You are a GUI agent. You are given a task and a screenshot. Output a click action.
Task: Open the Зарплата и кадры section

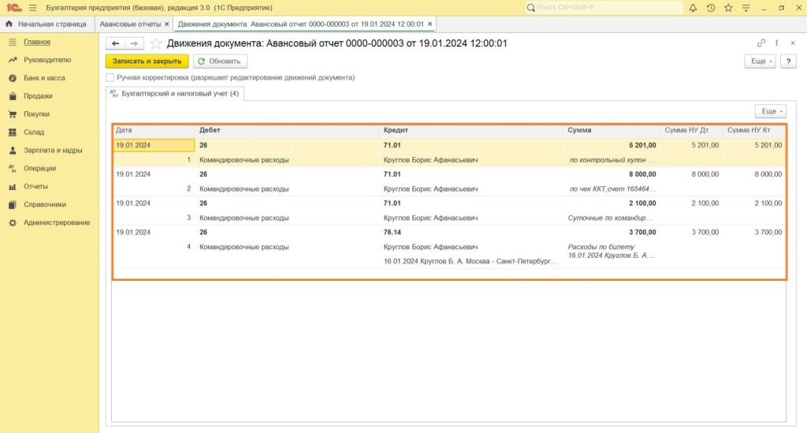point(53,150)
